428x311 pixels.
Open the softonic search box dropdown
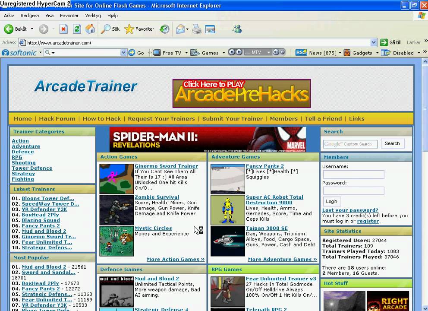point(124,52)
